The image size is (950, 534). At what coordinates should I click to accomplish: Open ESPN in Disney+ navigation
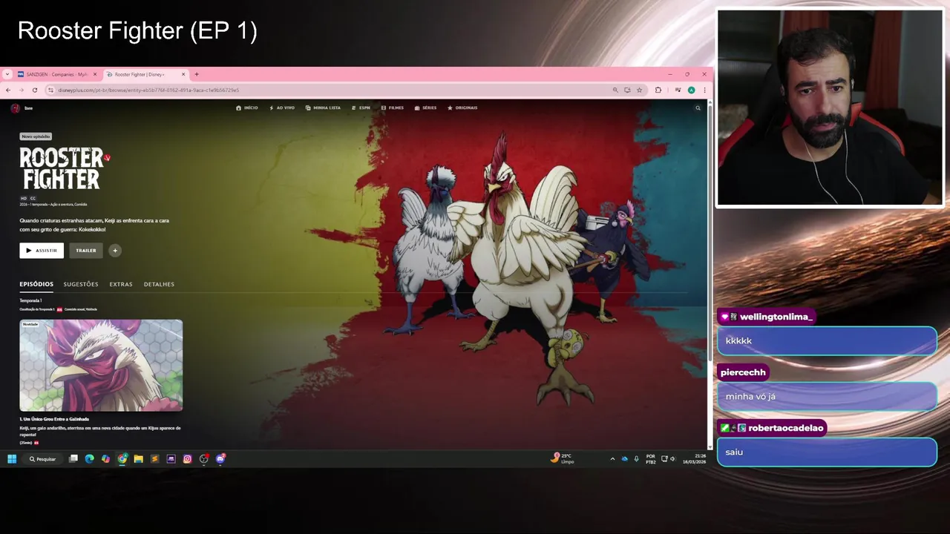[x=361, y=108]
